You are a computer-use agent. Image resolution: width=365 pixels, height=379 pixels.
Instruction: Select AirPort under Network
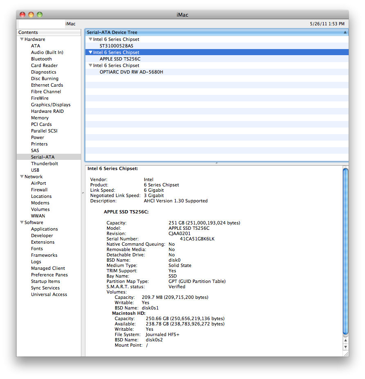[x=38, y=183]
